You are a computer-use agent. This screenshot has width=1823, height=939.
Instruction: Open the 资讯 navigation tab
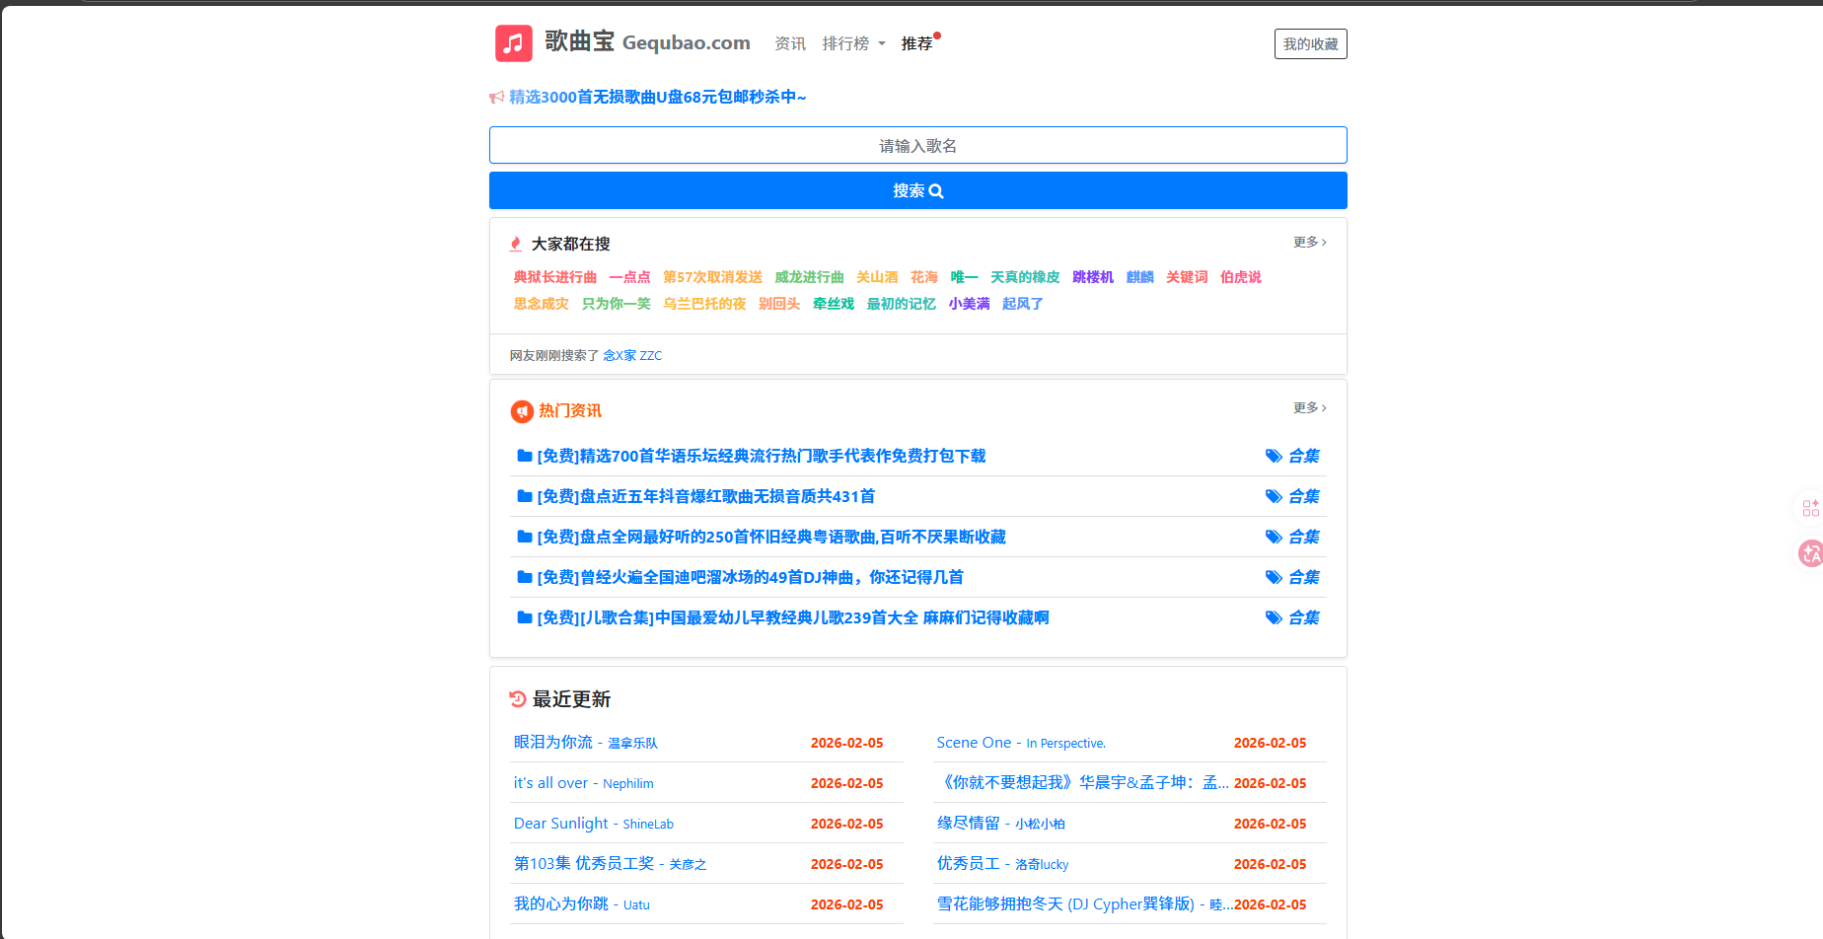click(790, 44)
